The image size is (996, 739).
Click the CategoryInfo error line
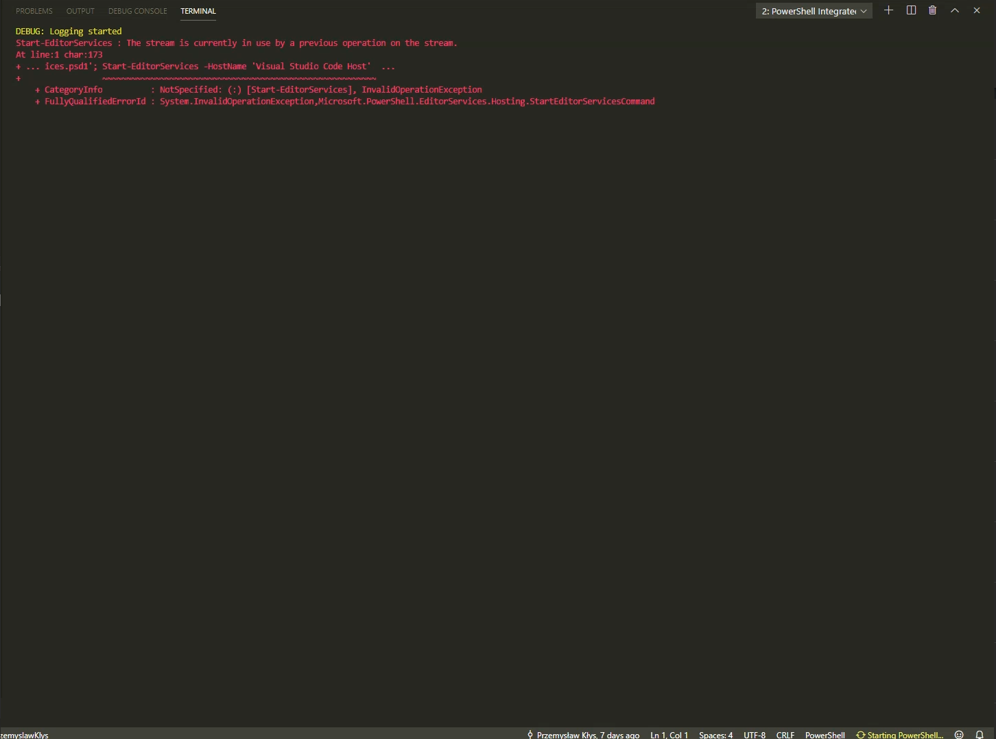tap(259, 90)
